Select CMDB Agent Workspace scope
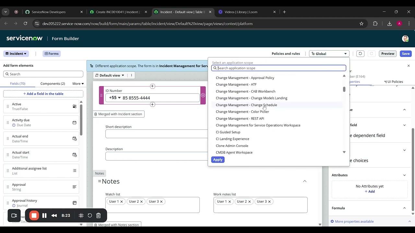 [234, 152]
